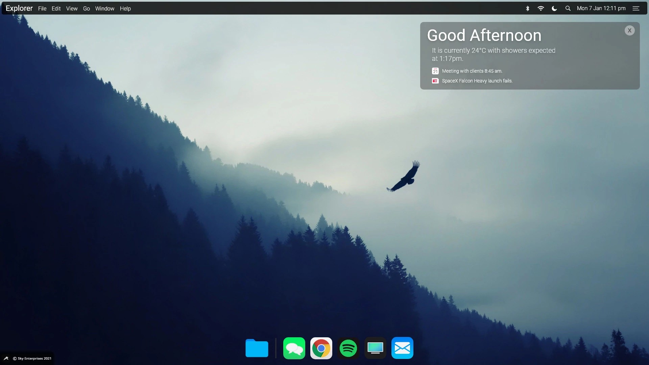Open Google Chrome from the dock
Image resolution: width=649 pixels, height=365 pixels.
[321, 348]
